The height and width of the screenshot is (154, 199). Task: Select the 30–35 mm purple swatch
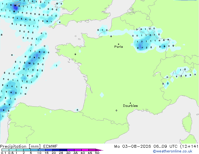point(70,150)
